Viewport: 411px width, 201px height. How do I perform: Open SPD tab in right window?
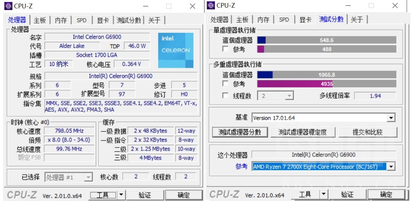(x=284, y=20)
